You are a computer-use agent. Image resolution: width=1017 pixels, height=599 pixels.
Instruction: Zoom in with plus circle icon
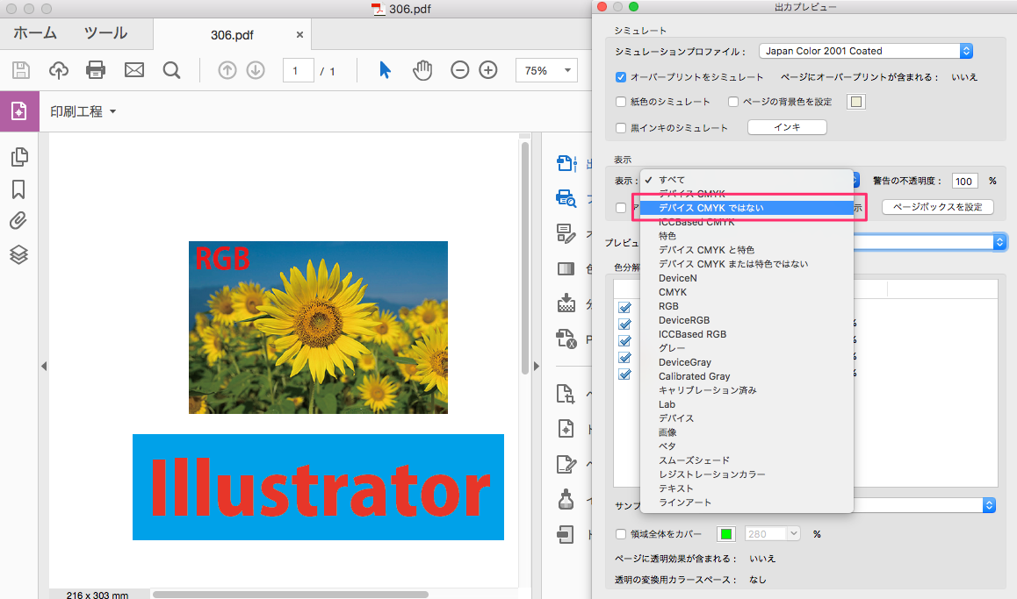click(x=488, y=70)
